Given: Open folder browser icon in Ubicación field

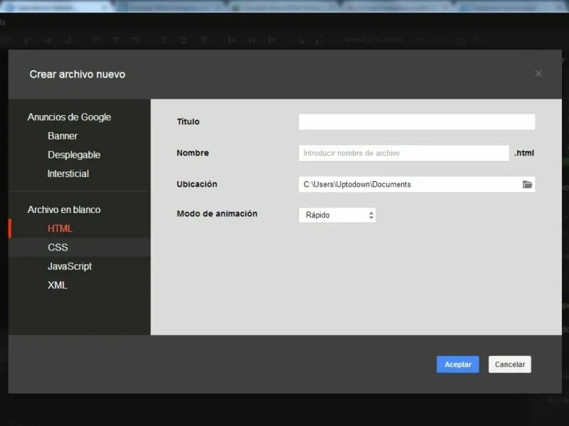Looking at the screenshot, I should [527, 185].
